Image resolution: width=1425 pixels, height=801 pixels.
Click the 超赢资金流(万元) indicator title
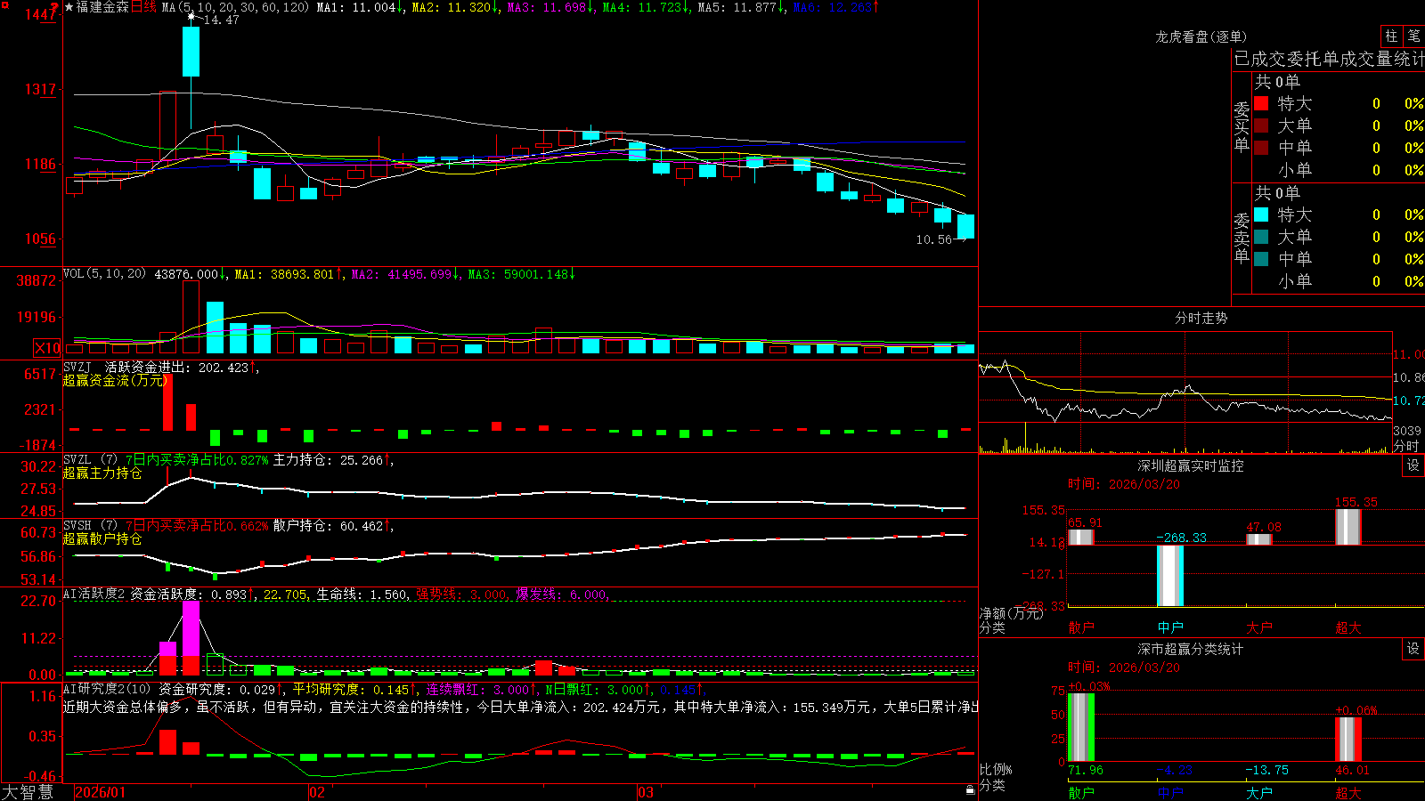point(115,380)
